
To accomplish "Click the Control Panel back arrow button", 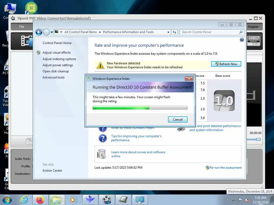I will coord(39,32).
